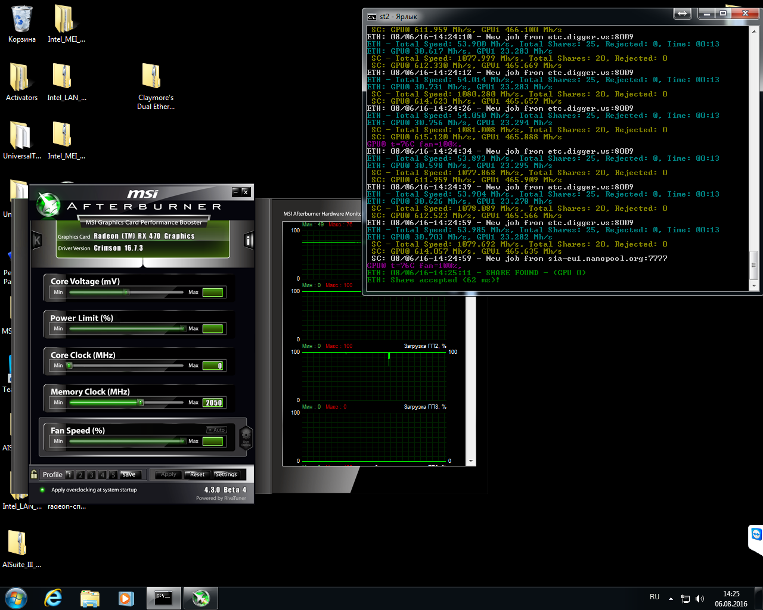Click the Memory Clock slider handle

click(141, 403)
